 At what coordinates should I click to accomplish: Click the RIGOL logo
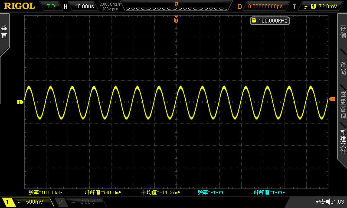point(20,6)
